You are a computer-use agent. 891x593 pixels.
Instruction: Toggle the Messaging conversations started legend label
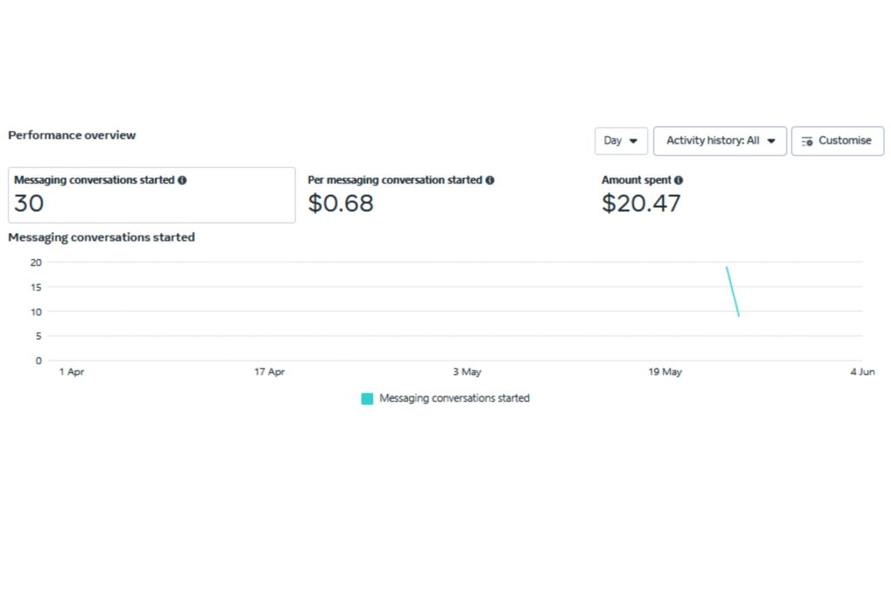click(454, 399)
